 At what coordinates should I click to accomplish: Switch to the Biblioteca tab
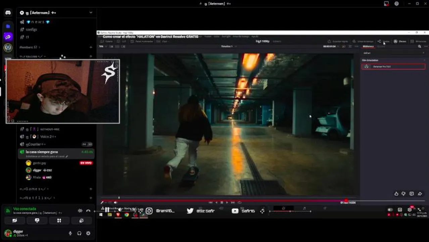[368, 46]
